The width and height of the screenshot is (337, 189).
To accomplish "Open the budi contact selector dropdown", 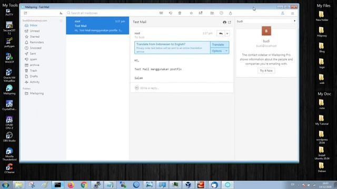I will (266, 21).
